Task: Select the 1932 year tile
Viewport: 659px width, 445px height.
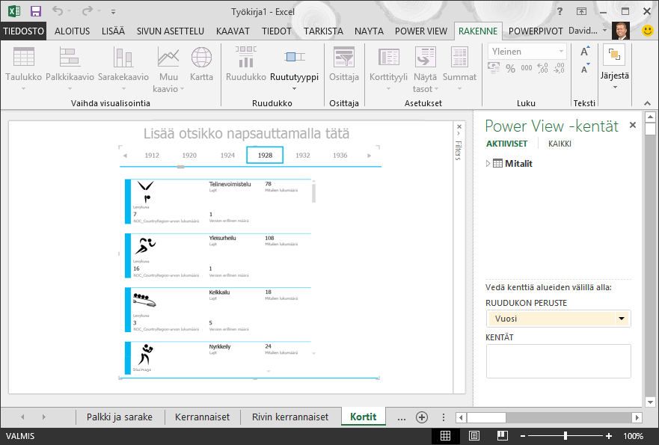Action: point(303,155)
